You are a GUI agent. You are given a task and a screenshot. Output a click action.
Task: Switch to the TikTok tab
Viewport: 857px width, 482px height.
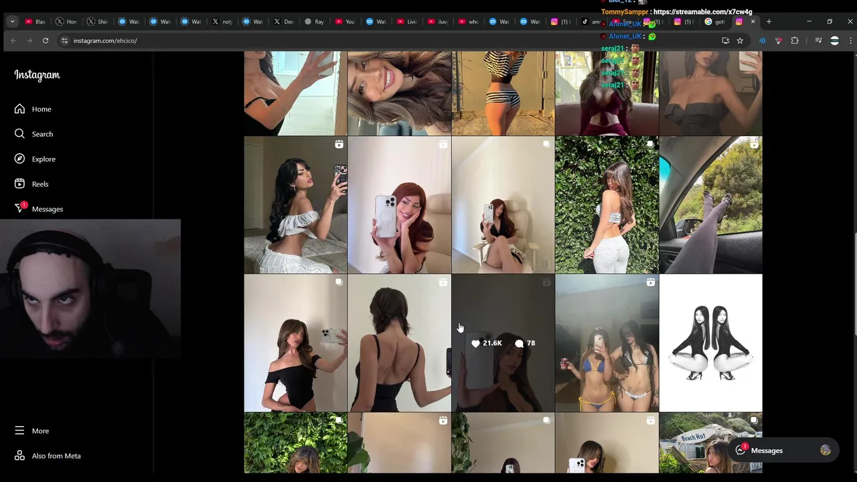pos(591,21)
